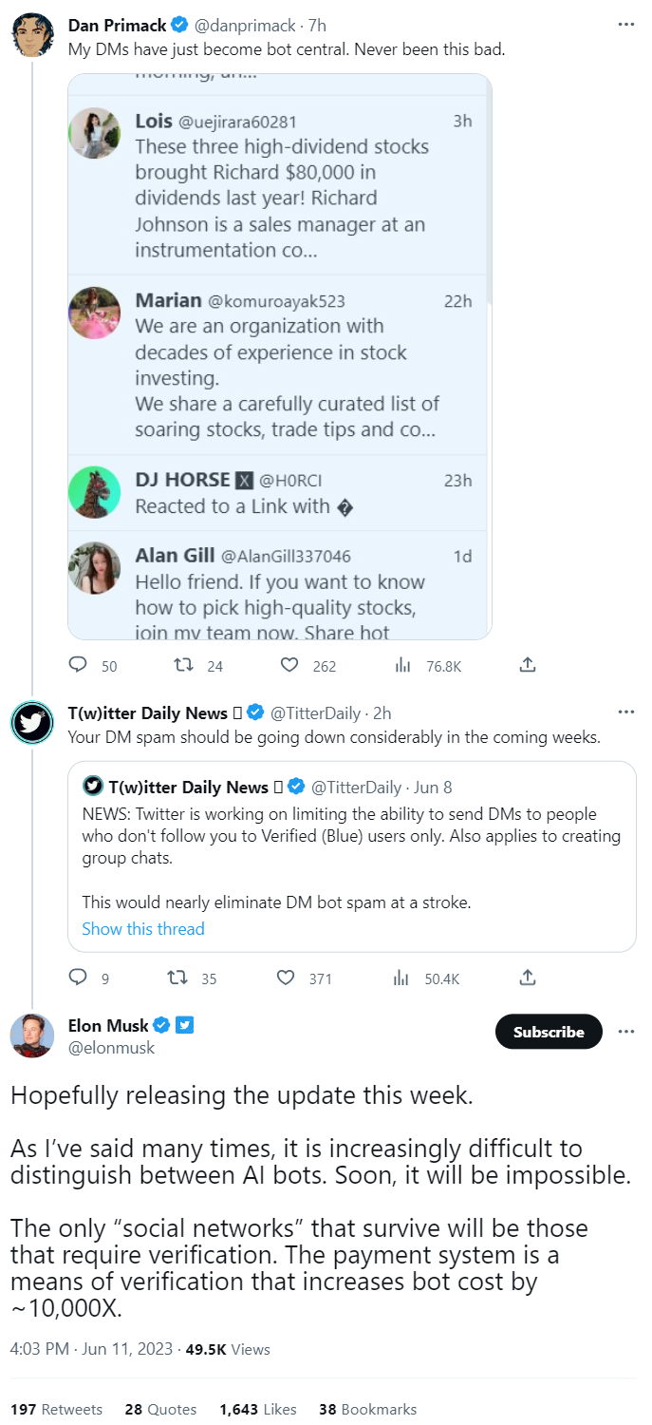This screenshot has height=1425, width=652.
Task: Reply to Dan Primack's tweet
Action: (79, 665)
